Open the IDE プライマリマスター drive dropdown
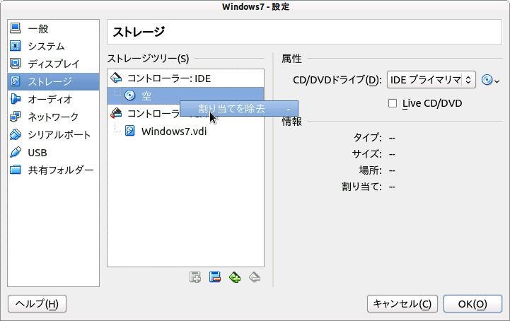Viewport: 510px width, 321px height. coord(431,80)
